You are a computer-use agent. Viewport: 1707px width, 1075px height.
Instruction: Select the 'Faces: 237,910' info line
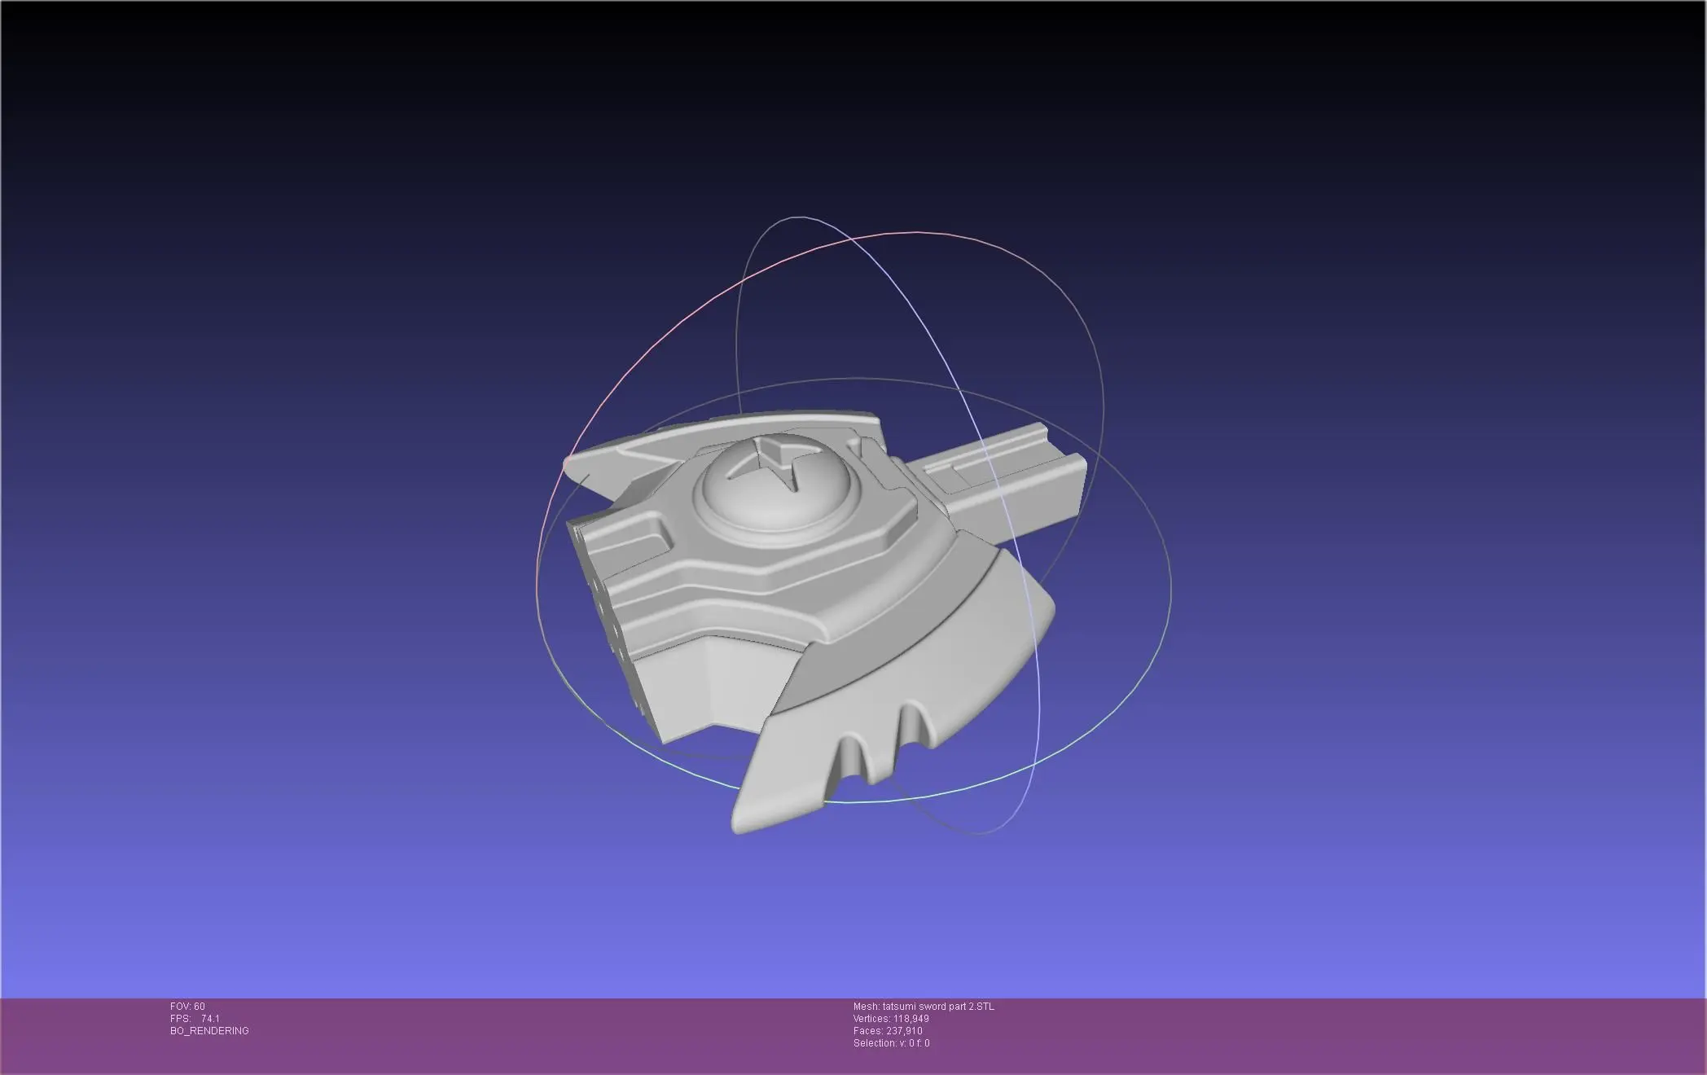888,1031
